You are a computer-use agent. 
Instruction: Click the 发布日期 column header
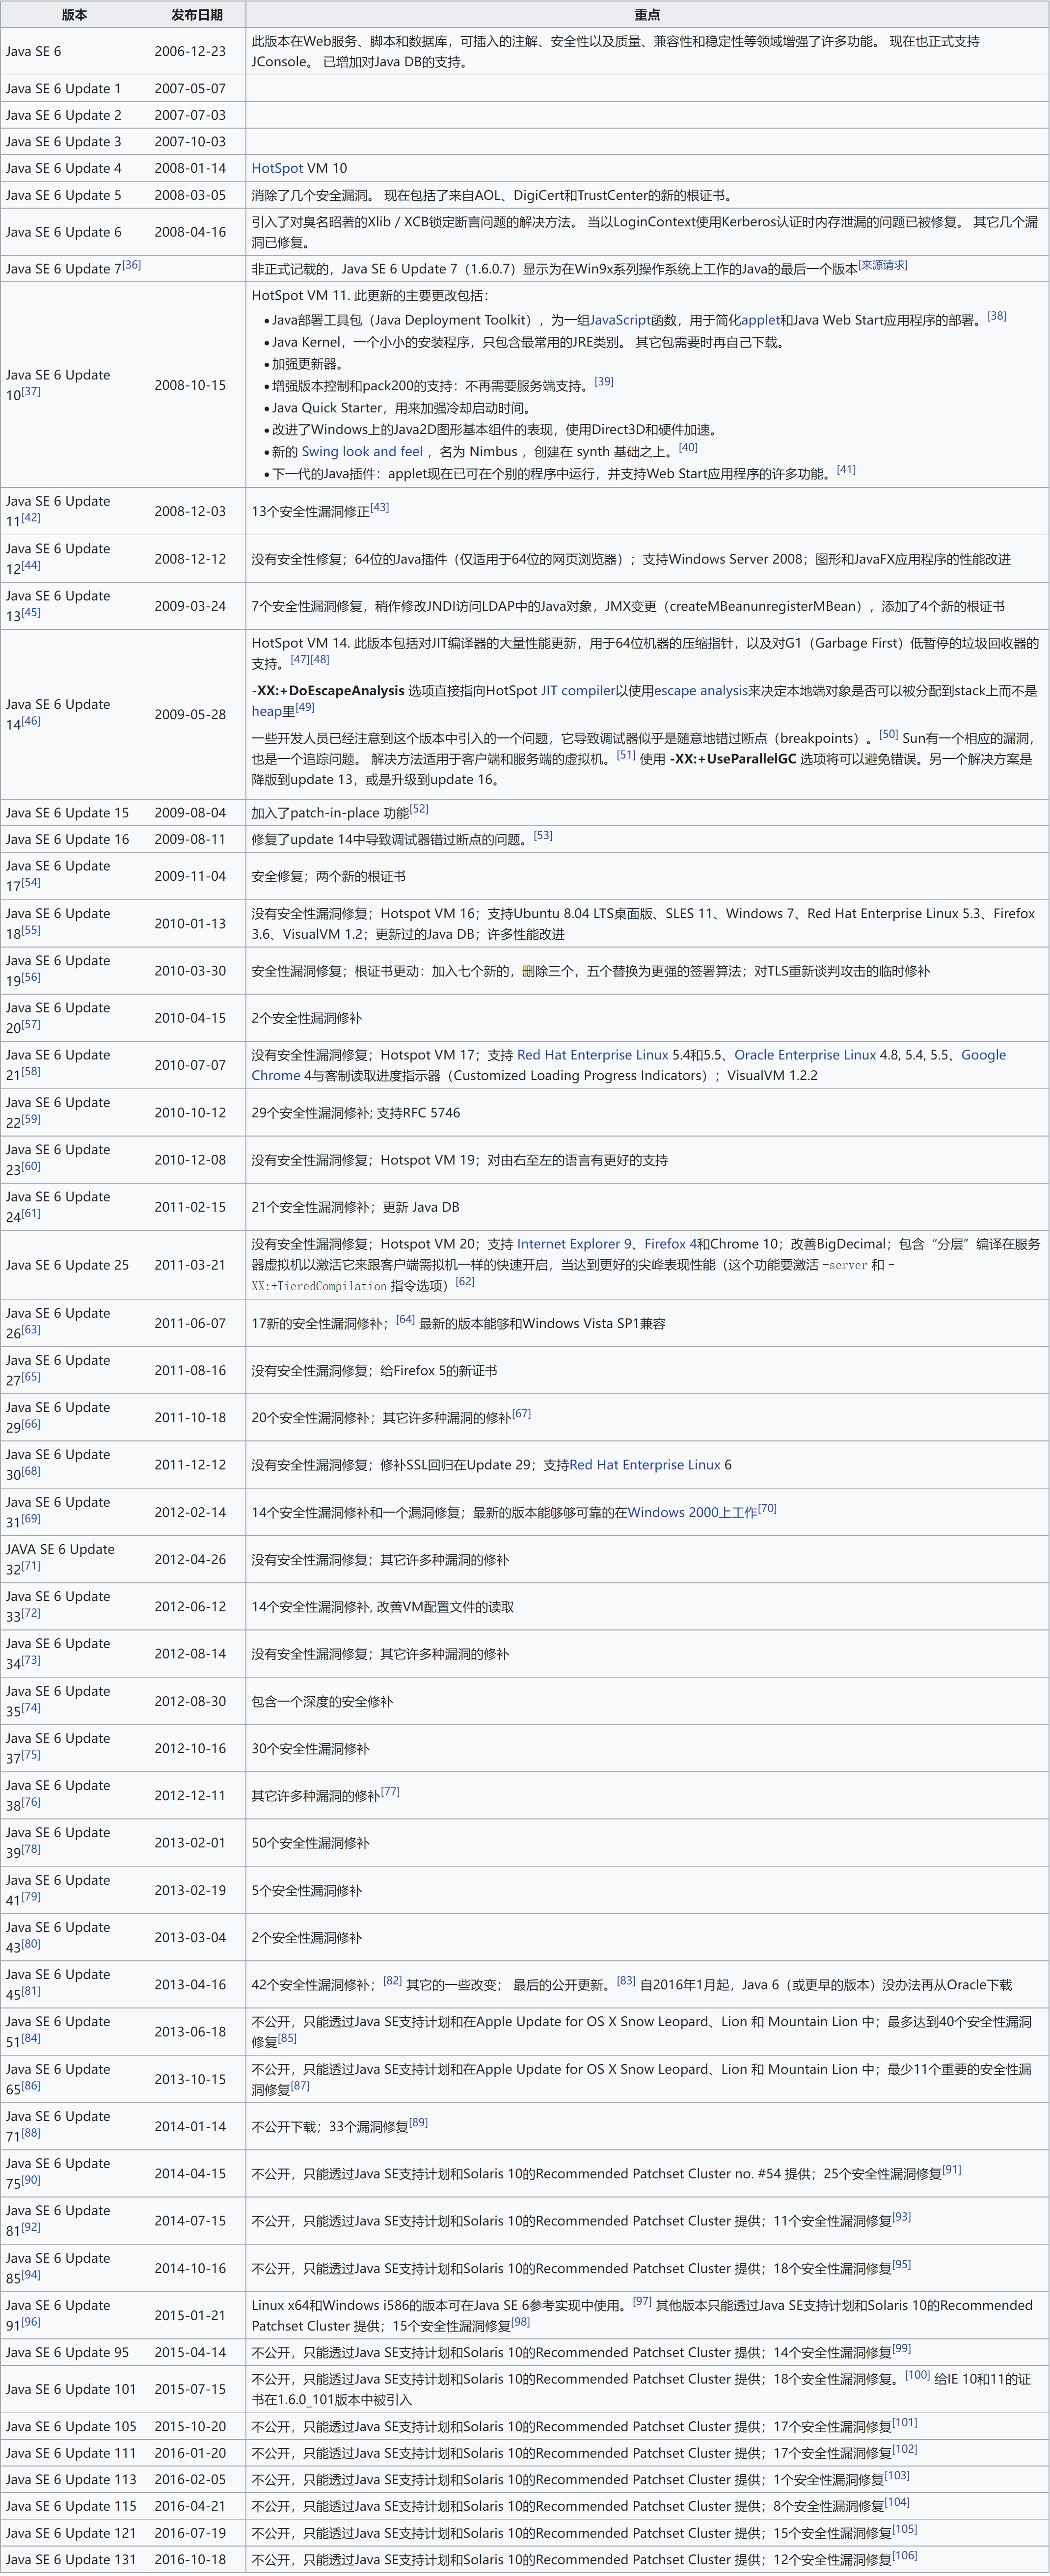point(197,15)
